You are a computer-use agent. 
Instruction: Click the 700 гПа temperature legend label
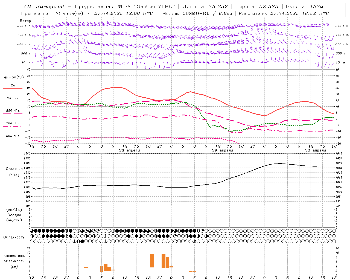13,123
